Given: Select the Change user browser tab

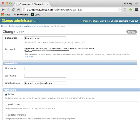Looking at the screenshot, I should point(32,4).
